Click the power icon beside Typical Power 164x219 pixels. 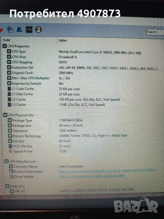tap(10, 151)
